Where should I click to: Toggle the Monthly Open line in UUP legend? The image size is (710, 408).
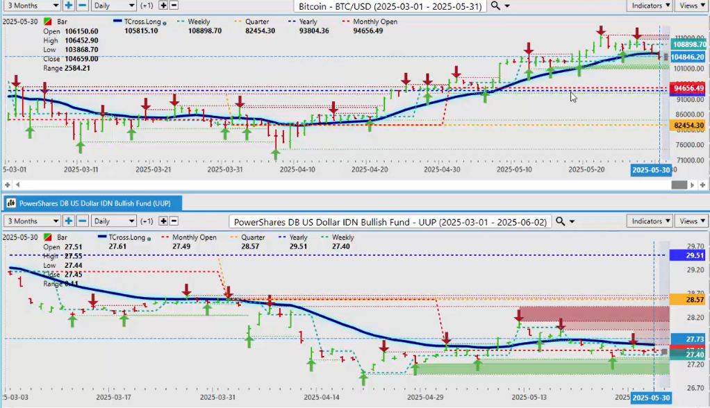coord(191,237)
